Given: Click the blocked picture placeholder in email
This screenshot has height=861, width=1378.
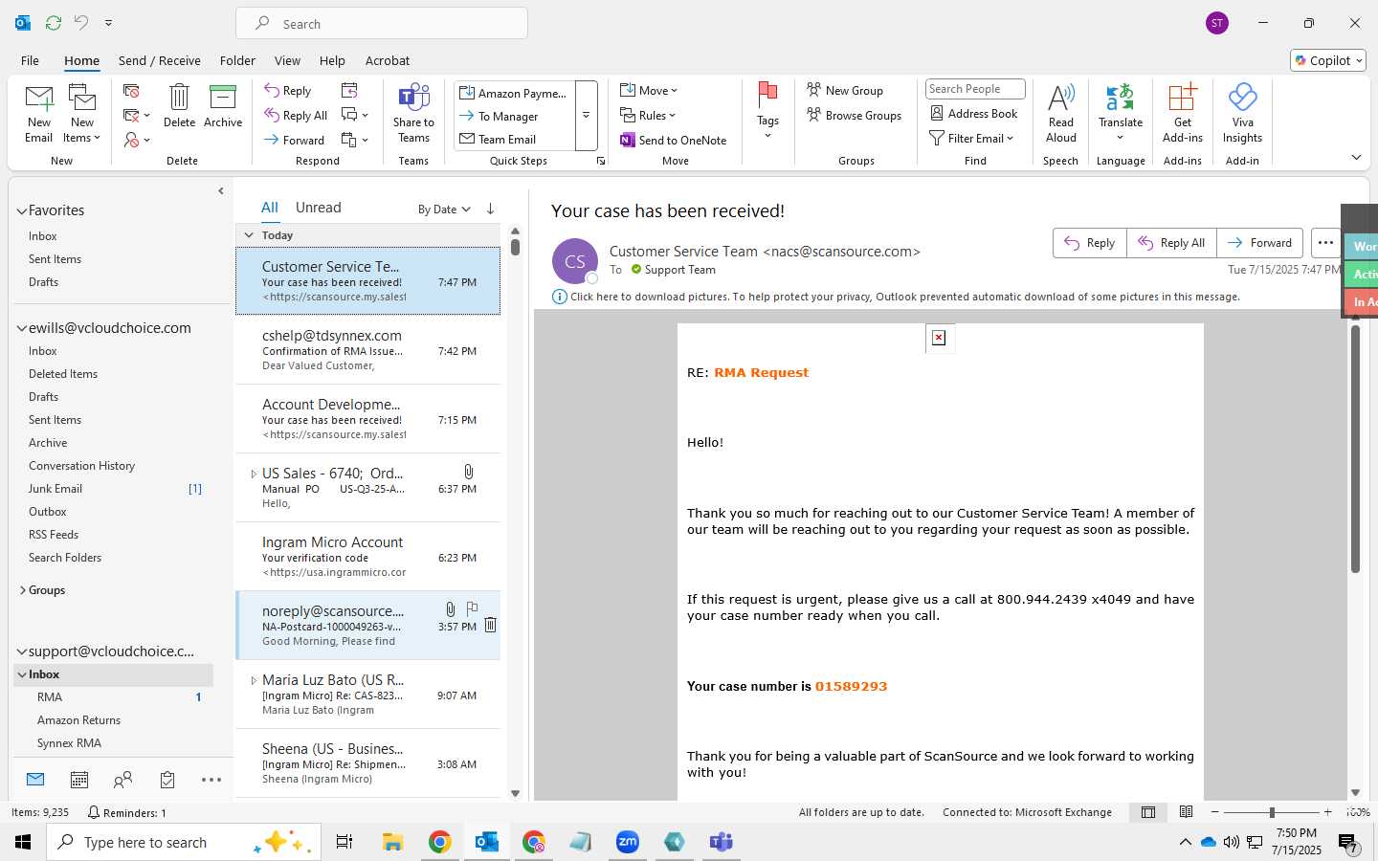Looking at the screenshot, I should pyautogui.click(x=939, y=338).
